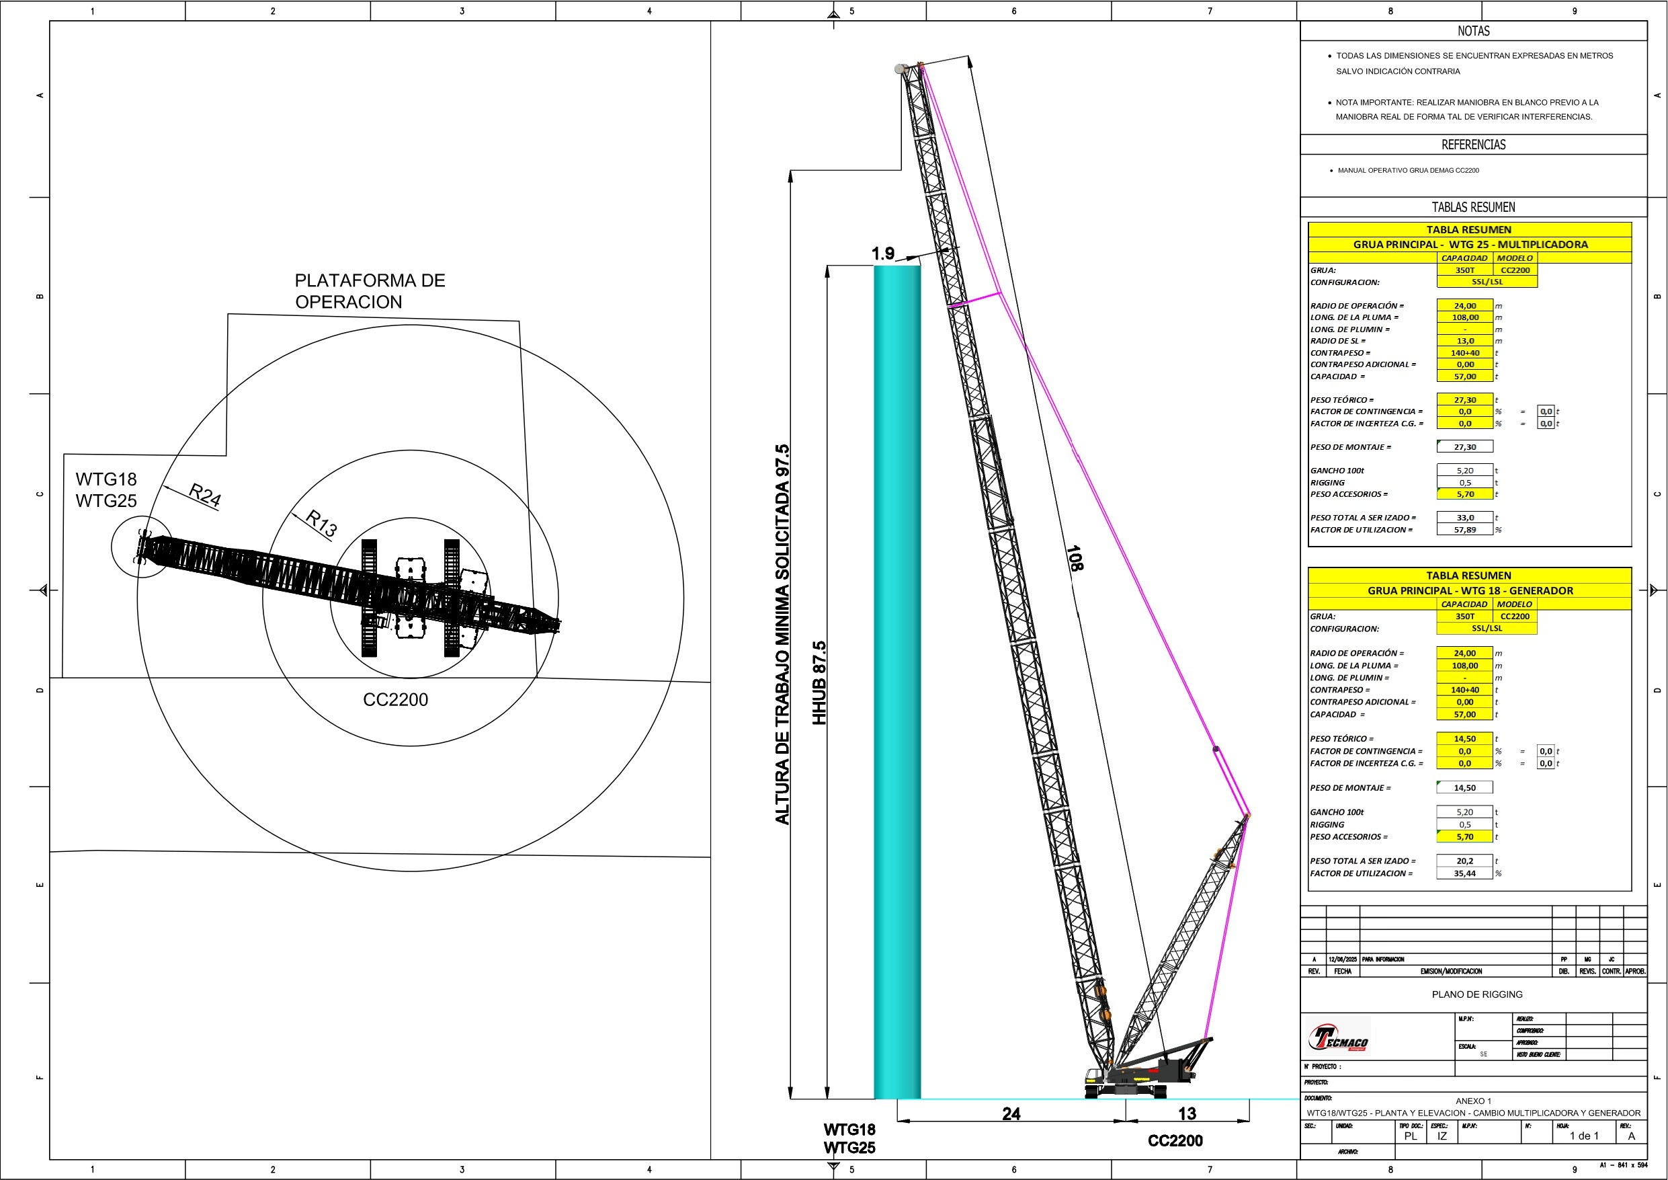Click the WTG 18 Generador table title
This screenshot has height=1180, width=1668.
point(1470,590)
